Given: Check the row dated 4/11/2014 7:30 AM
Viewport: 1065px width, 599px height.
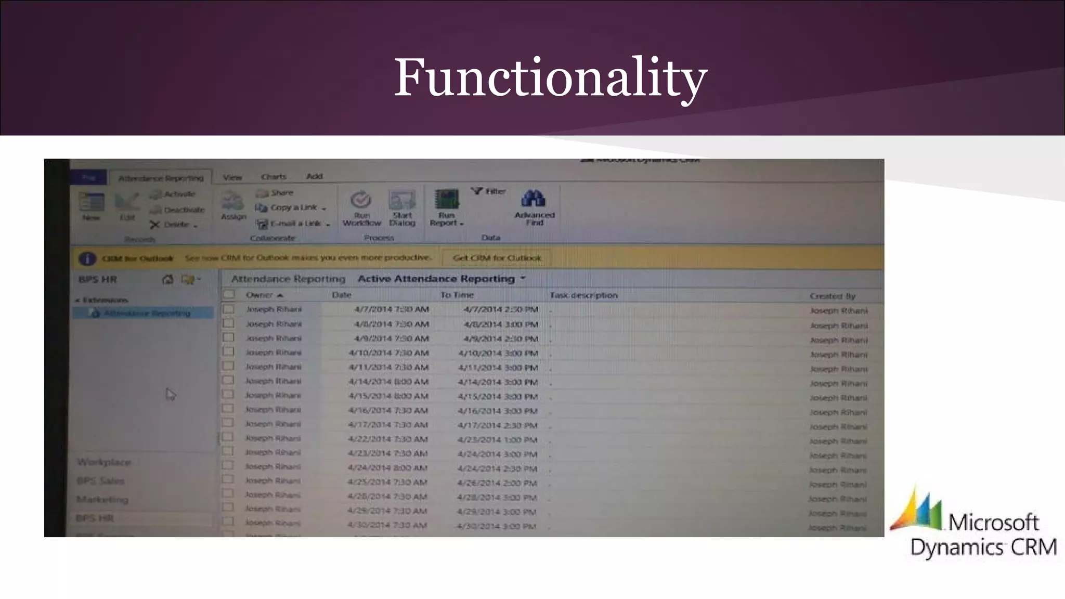Looking at the screenshot, I should tap(228, 366).
